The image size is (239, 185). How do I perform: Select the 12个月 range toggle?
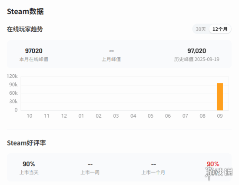pyautogui.click(x=220, y=29)
